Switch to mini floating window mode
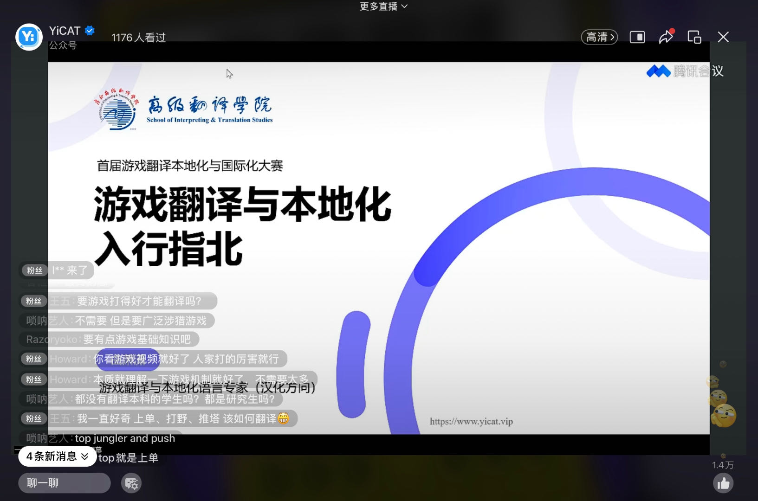Screen dimensions: 758x501 694,37
